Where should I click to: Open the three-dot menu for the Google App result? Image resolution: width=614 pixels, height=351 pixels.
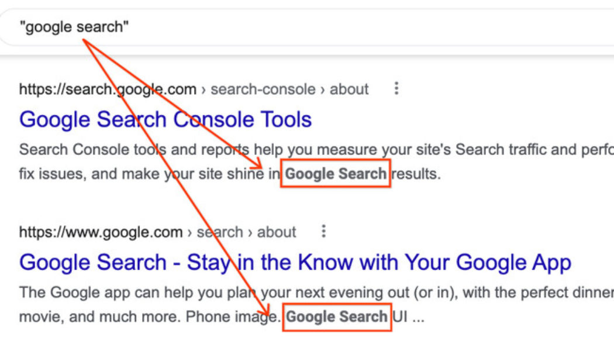[323, 232]
